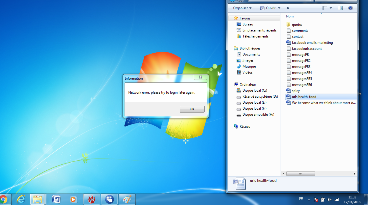The height and width of the screenshot is (205, 368).
Task: Show hidden tray icons arrow
Action: pyautogui.click(x=309, y=199)
